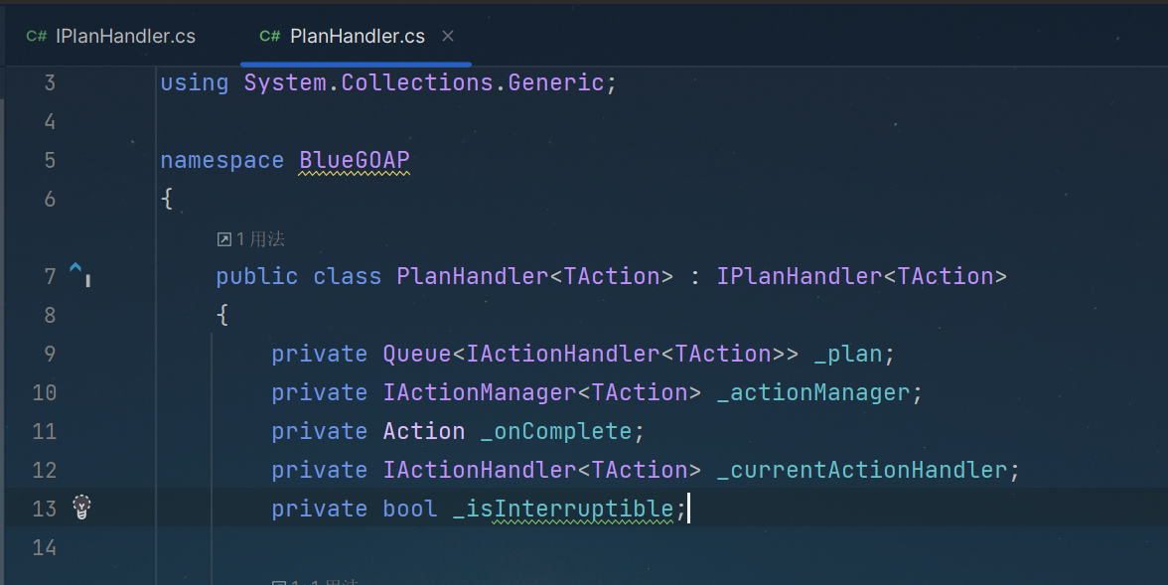
Task: Click the C# file icon on the PlanHandler.cs tab
Action: point(270,36)
